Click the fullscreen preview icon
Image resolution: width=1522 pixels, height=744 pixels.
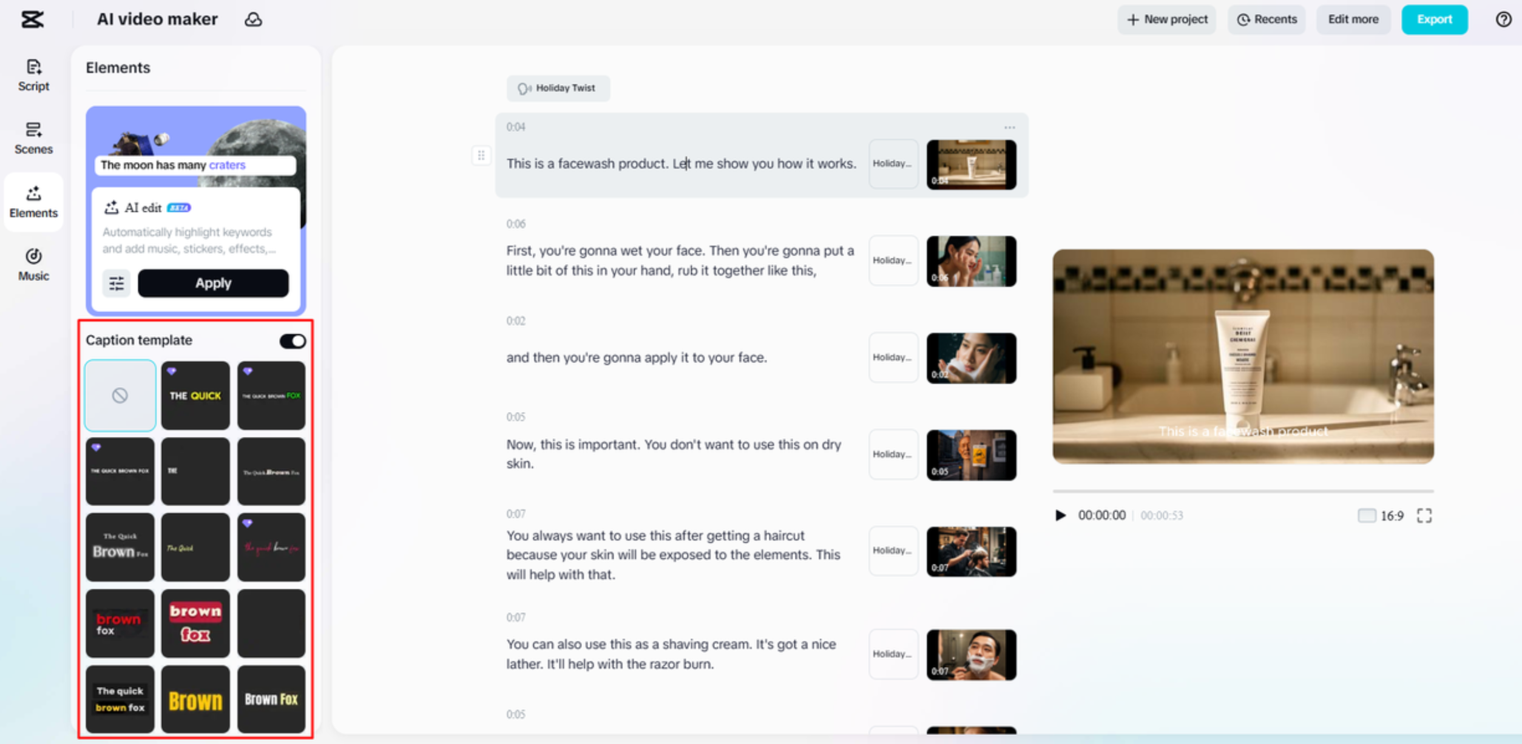(x=1424, y=515)
